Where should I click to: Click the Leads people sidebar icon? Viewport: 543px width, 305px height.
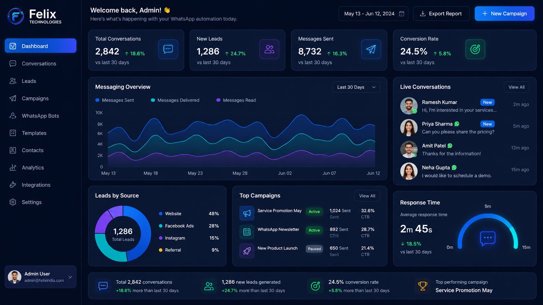[x=13, y=81]
